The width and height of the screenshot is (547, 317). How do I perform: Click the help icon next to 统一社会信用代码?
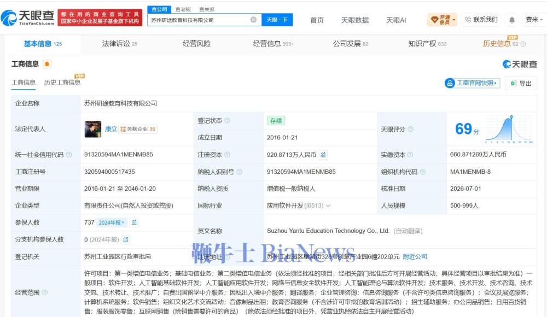(69, 155)
